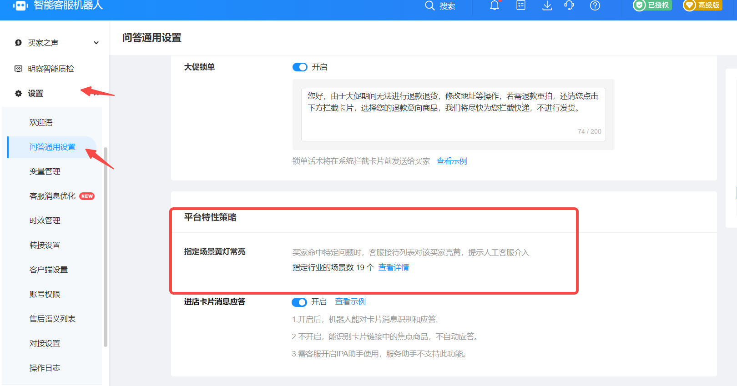737x386 pixels.
Task: Click the 买家之声 sidebar icon
Action: 18,43
